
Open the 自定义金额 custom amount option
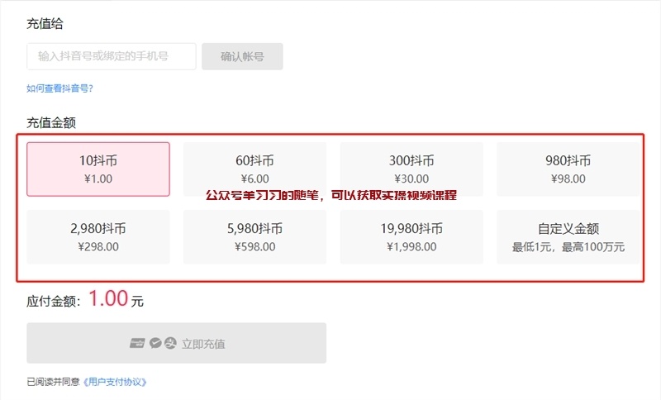click(568, 236)
